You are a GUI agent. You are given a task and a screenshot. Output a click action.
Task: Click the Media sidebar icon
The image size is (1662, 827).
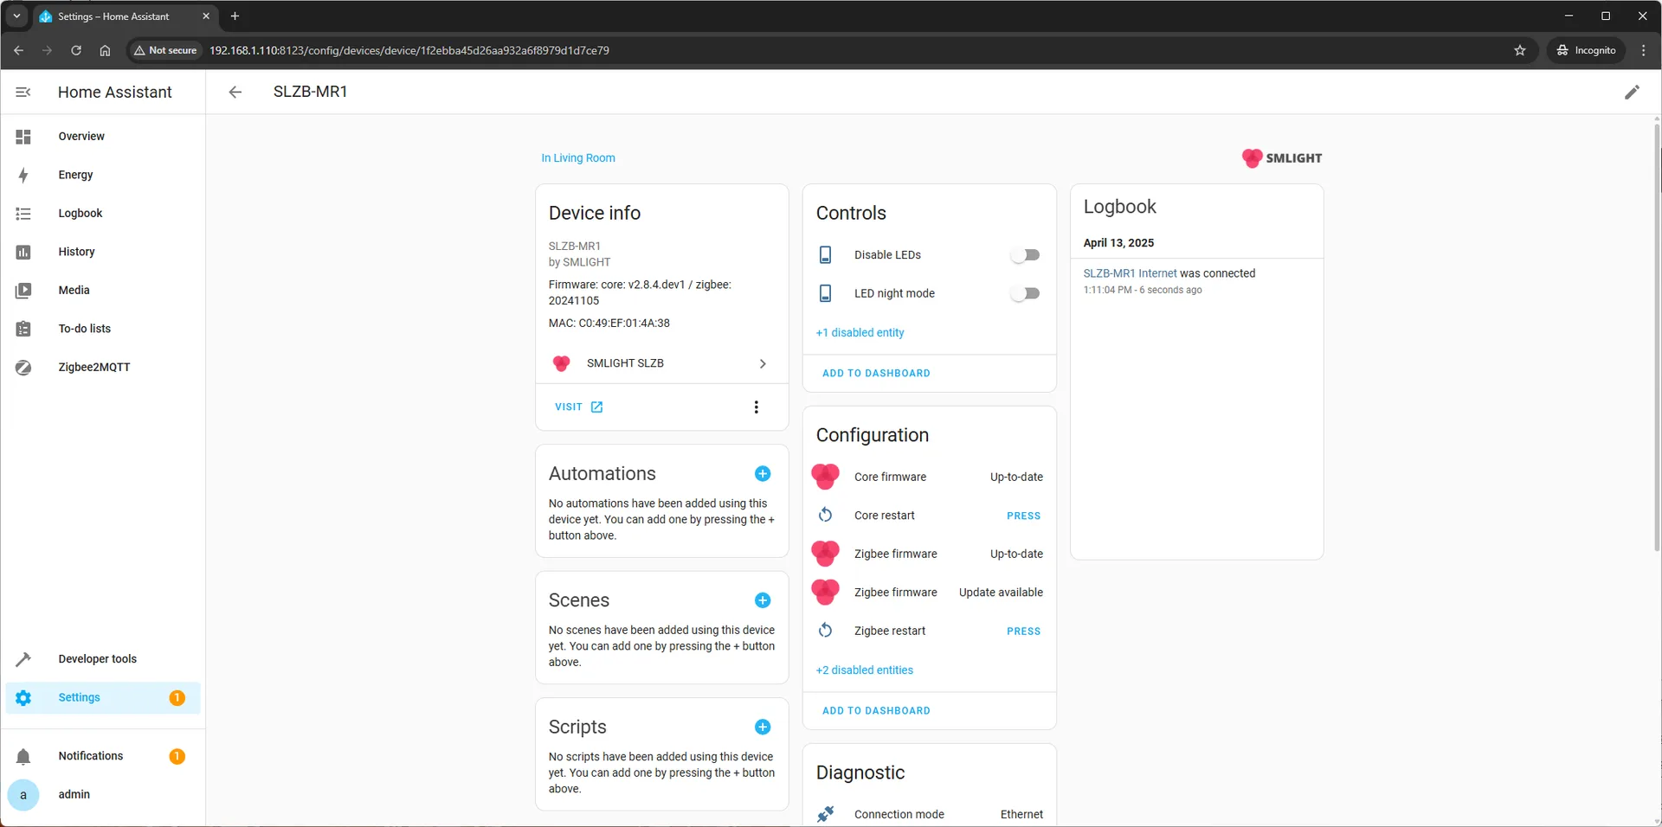pyautogui.click(x=23, y=291)
